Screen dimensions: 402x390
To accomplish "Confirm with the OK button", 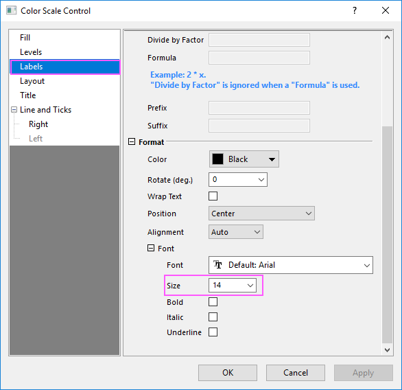I will [x=228, y=373].
